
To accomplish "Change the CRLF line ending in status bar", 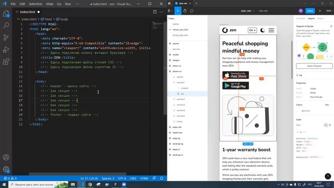I will (133, 178).
